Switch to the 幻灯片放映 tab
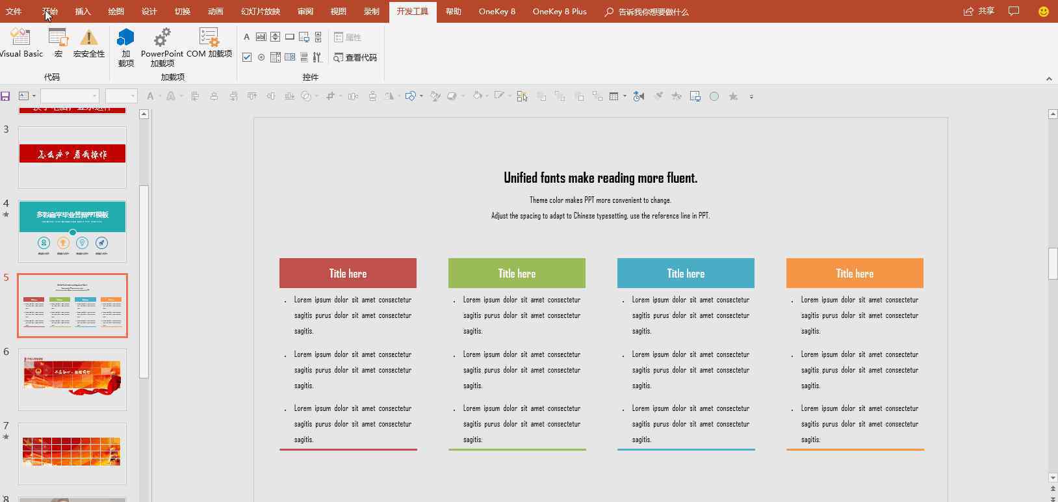This screenshot has width=1058, height=502. pos(261,11)
